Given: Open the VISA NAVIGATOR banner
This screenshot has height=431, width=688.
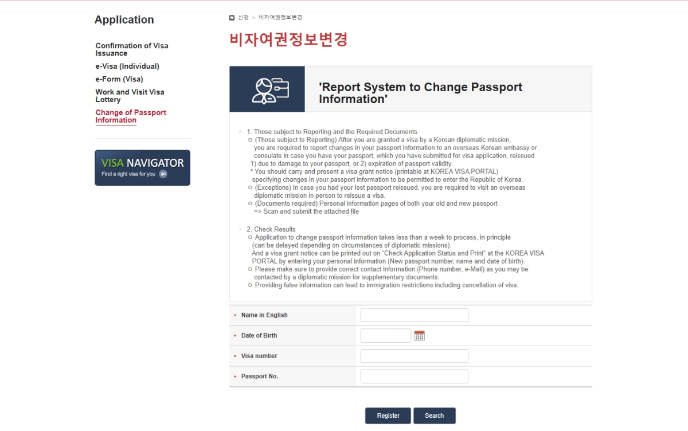Looking at the screenshot, I should point(142,168).
